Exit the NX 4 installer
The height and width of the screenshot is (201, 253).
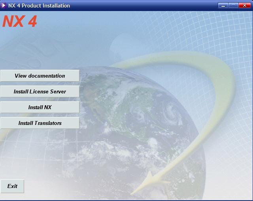pos(12,186)
